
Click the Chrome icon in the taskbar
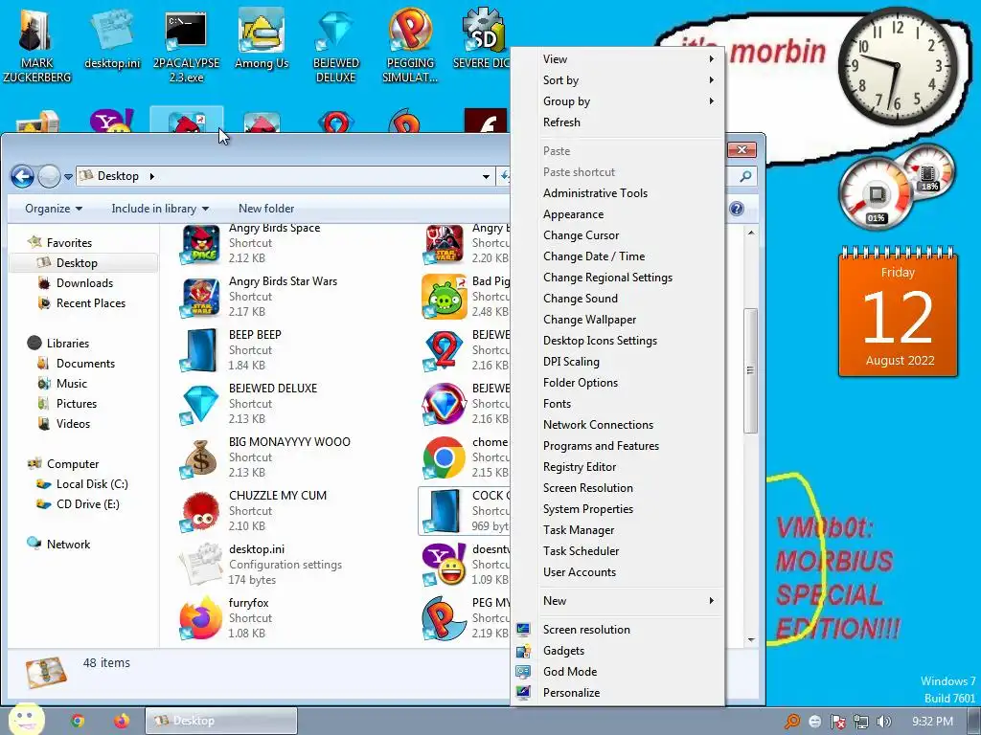coord(78,721)
